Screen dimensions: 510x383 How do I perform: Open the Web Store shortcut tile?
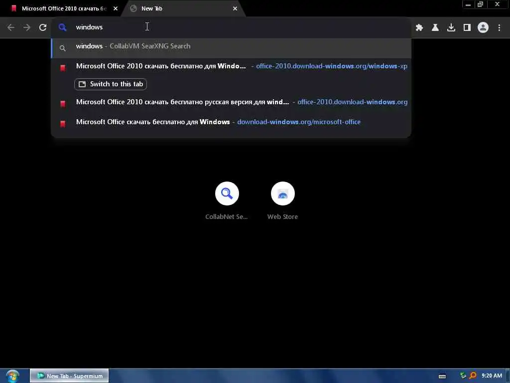click(283, 200)
